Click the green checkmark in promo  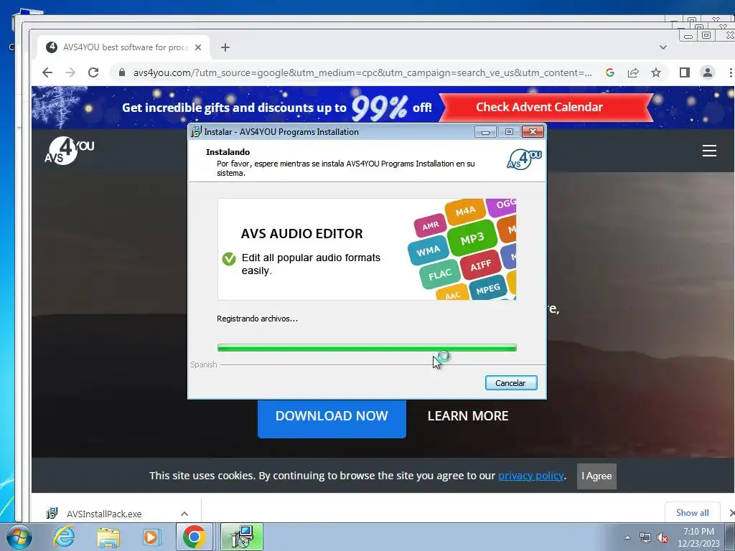pyautogui.click(x=229, y=258)
